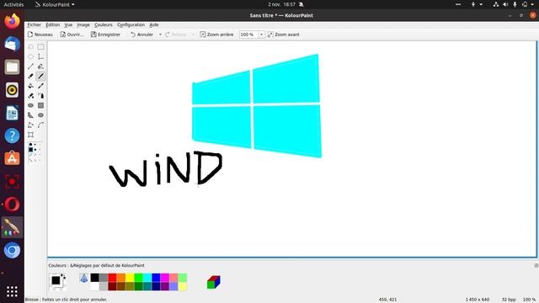Image resolution: width=539 pixels, height=303 pixels.
Task: Open Activités overview
Action: tap(13, 4)
